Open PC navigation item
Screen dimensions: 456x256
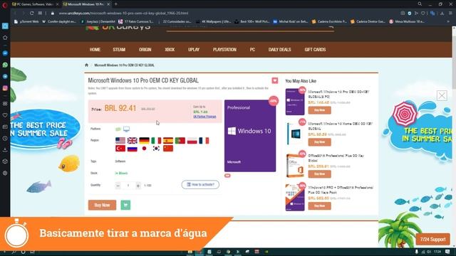pyautogui.click(x=252, y=50)
